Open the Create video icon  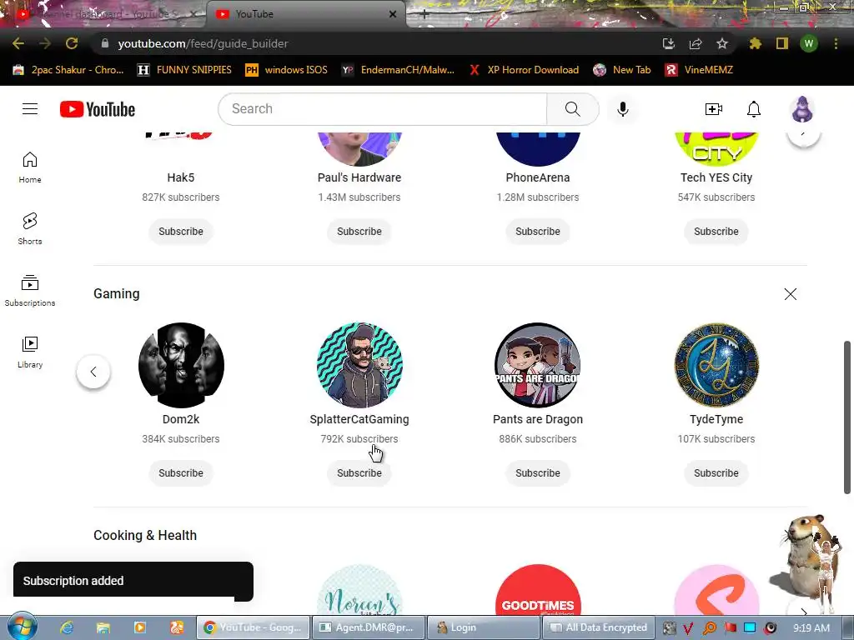[x=714, y=109]
